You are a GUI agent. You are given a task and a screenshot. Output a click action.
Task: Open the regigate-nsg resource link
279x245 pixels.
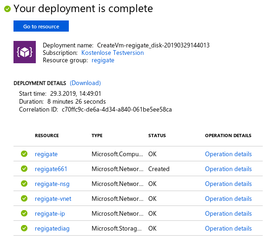[52, 184]
